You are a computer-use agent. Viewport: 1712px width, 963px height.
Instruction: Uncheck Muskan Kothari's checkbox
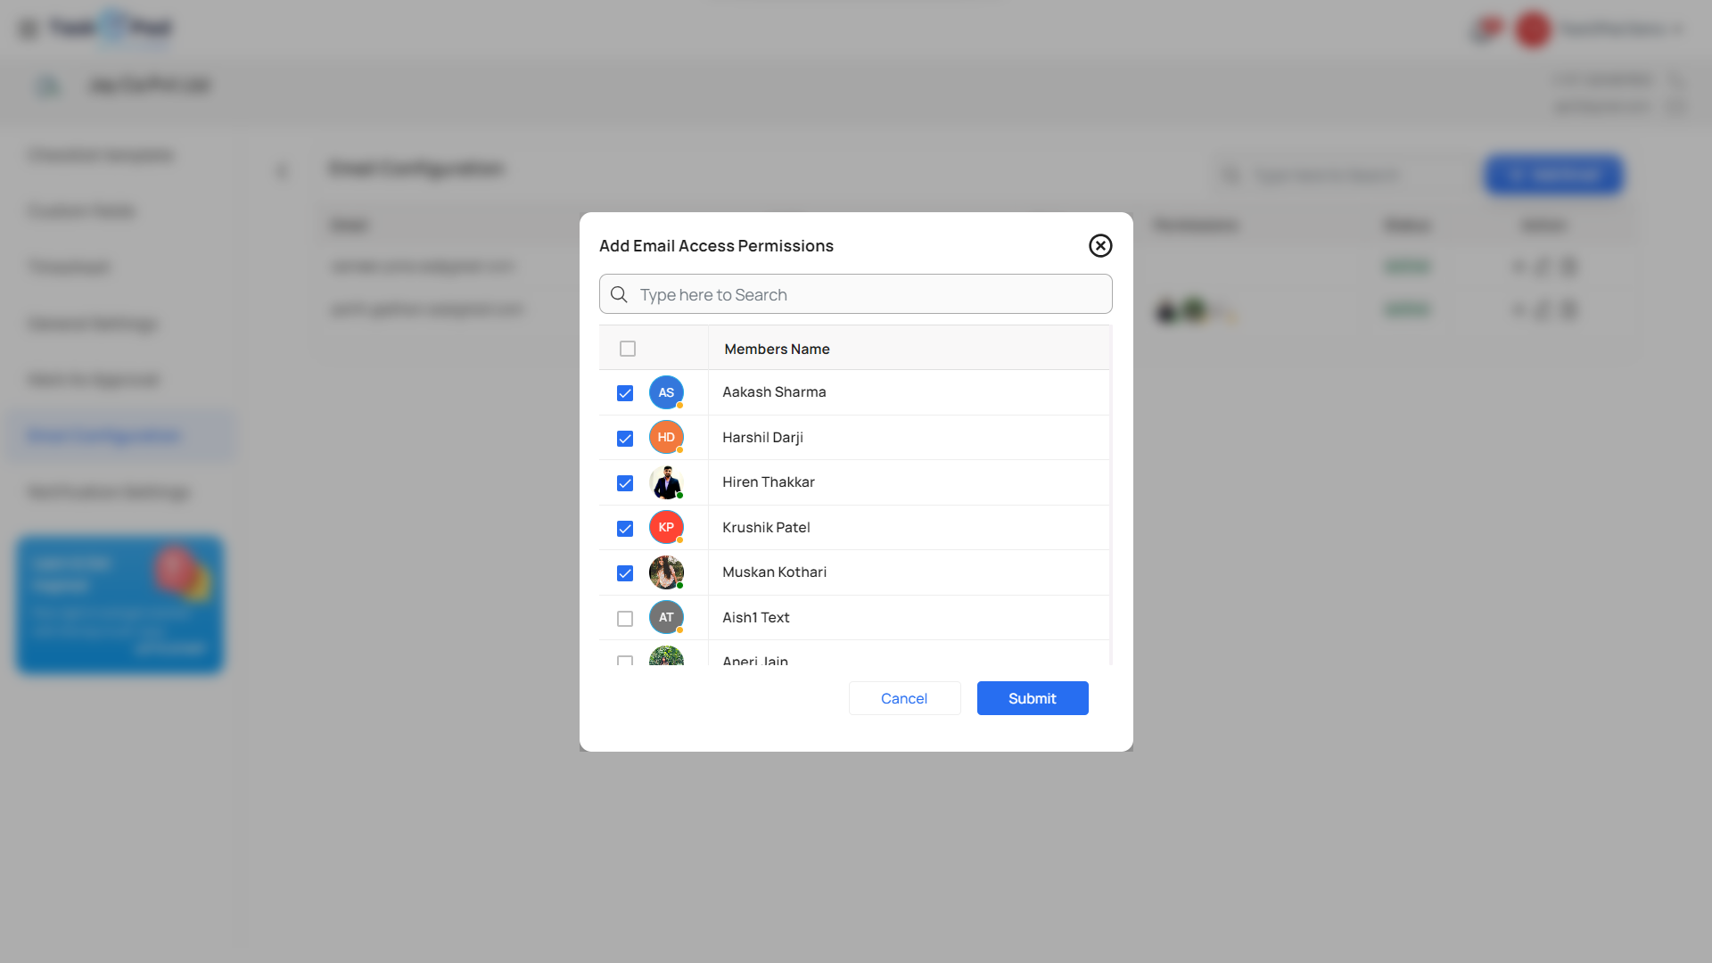[625, 573]
